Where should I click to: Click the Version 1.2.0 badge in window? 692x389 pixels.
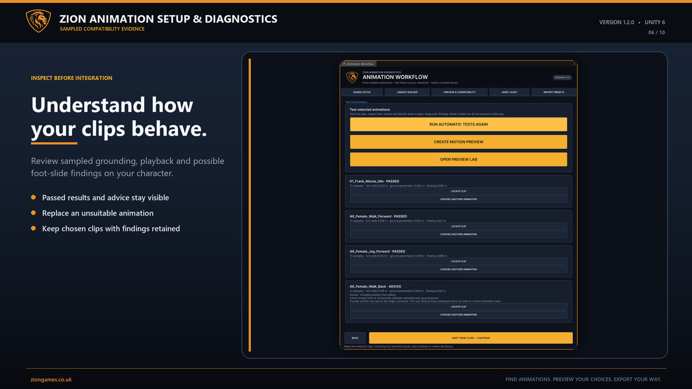(562, 77)
